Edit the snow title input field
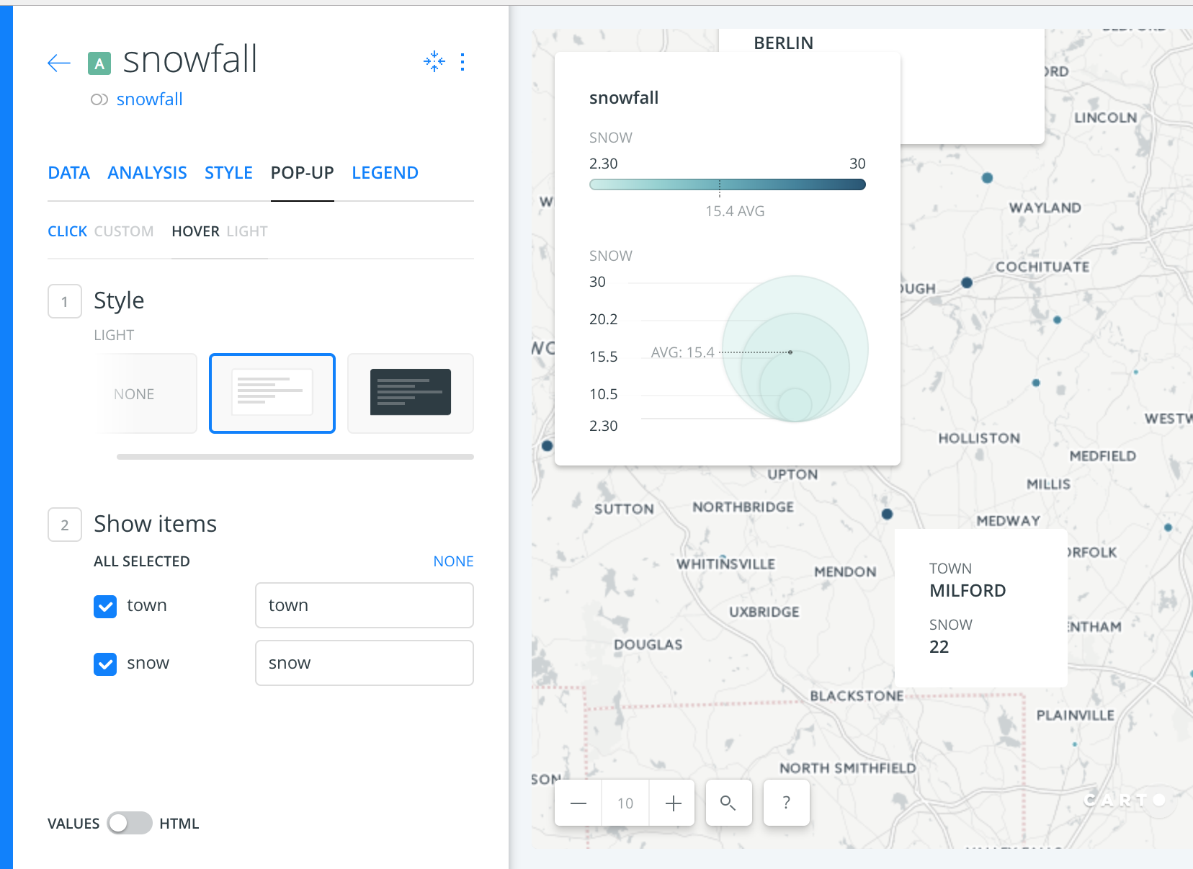Viewport: 1193px width, 869px height. 365,663
